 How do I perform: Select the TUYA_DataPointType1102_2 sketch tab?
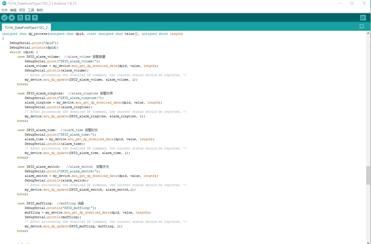pyautogui.click(x=26, y=28)
